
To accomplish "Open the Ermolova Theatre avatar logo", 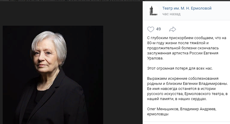I will point(153,11).
